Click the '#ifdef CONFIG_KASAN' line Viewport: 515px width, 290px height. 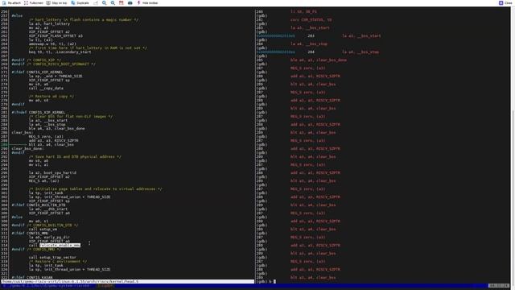pyautogui.click(x=32, y=277)
